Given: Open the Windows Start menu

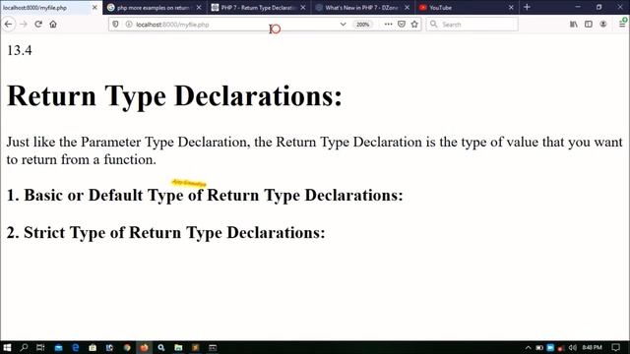Looking at the screenshot, I should (7, 347).
